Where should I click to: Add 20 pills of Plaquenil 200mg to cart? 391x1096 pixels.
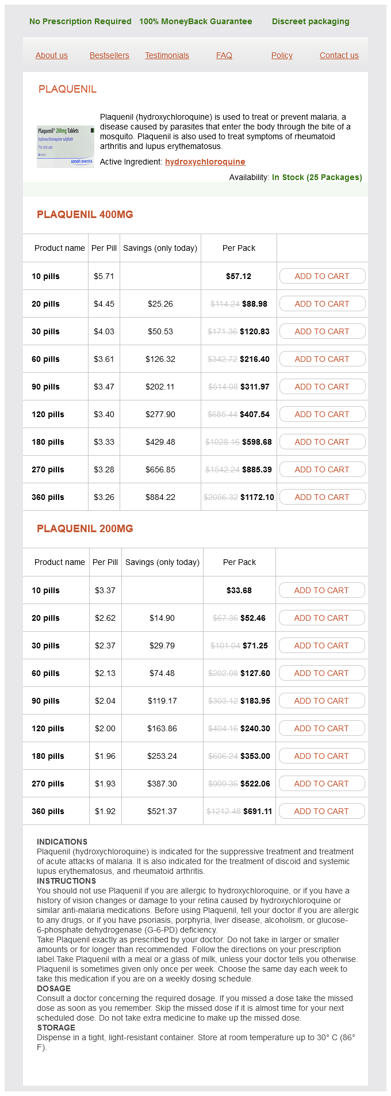click(x=321, y=618)
